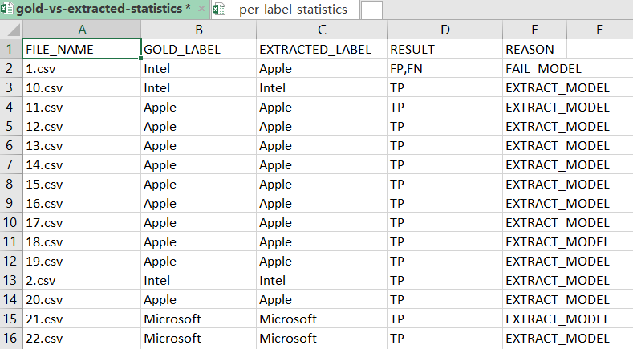The width and height of the screenshot is (633, 349).
Task: Select column C header
Action: pos(322,30)
